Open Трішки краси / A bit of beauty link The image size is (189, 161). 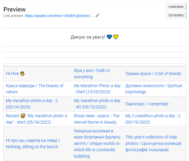pyautogui.click(x=153, y=74)
